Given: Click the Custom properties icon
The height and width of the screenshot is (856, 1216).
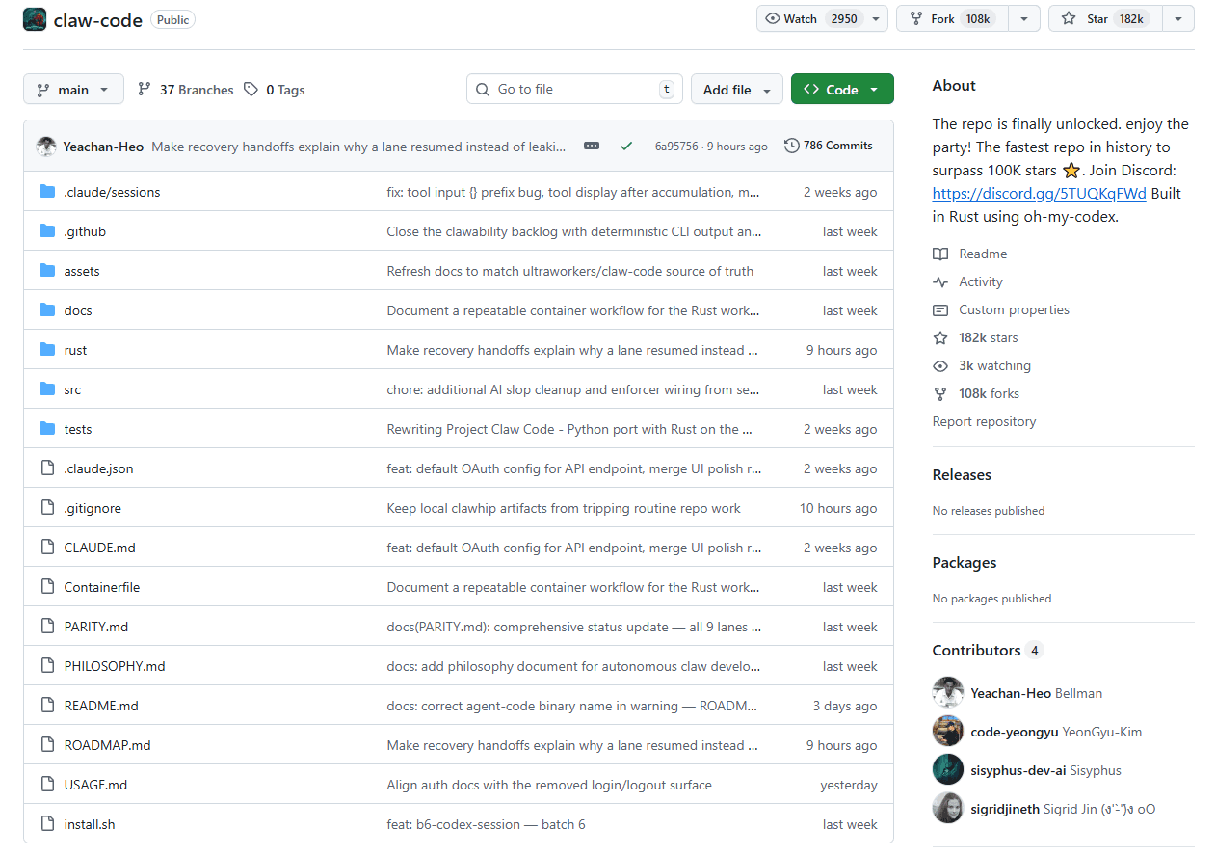Looking at the screenshot, I should pyautogui.click(x=940, y=309).
